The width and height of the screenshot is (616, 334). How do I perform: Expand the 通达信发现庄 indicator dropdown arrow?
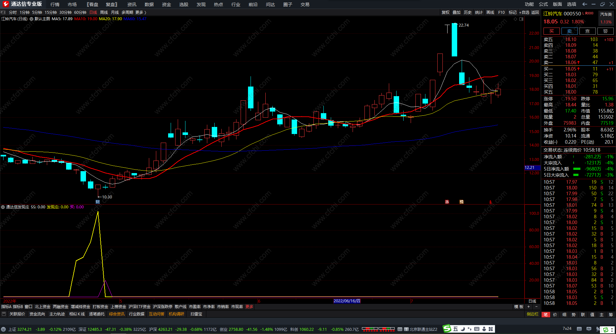click(x=3, y=207)
